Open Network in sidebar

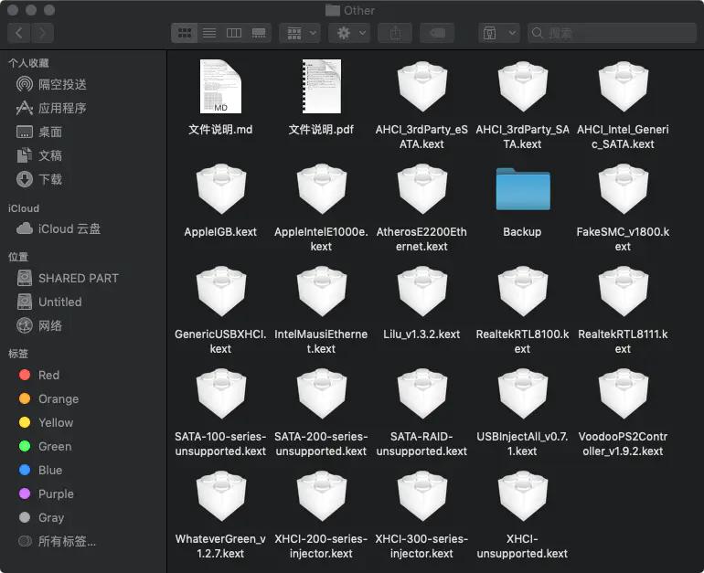click(39, 325)
